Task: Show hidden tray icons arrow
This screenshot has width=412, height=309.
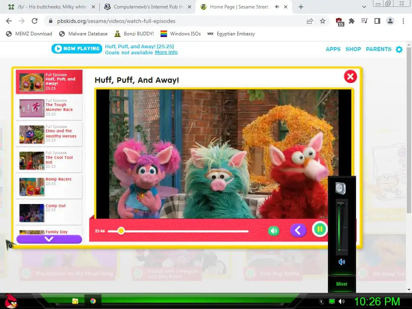Action: pyautogui.click(x=321, y=302)
